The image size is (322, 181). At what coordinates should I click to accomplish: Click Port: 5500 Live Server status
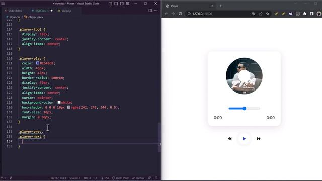(x=121, y=178)
